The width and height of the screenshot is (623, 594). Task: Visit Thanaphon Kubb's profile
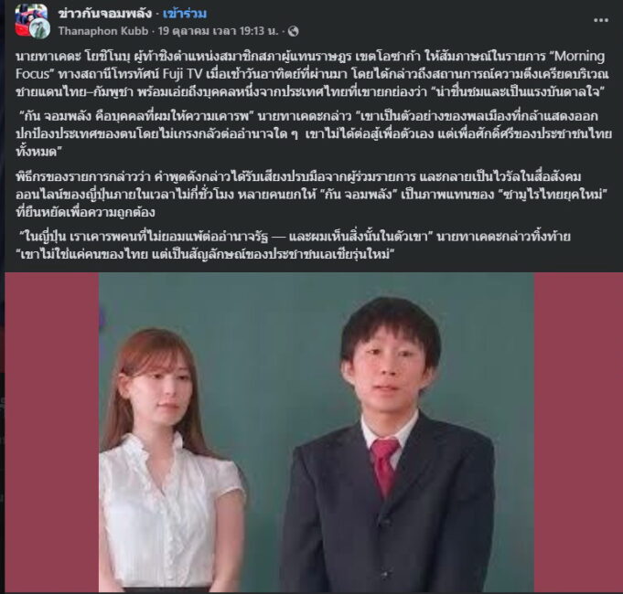click(102, 31)
